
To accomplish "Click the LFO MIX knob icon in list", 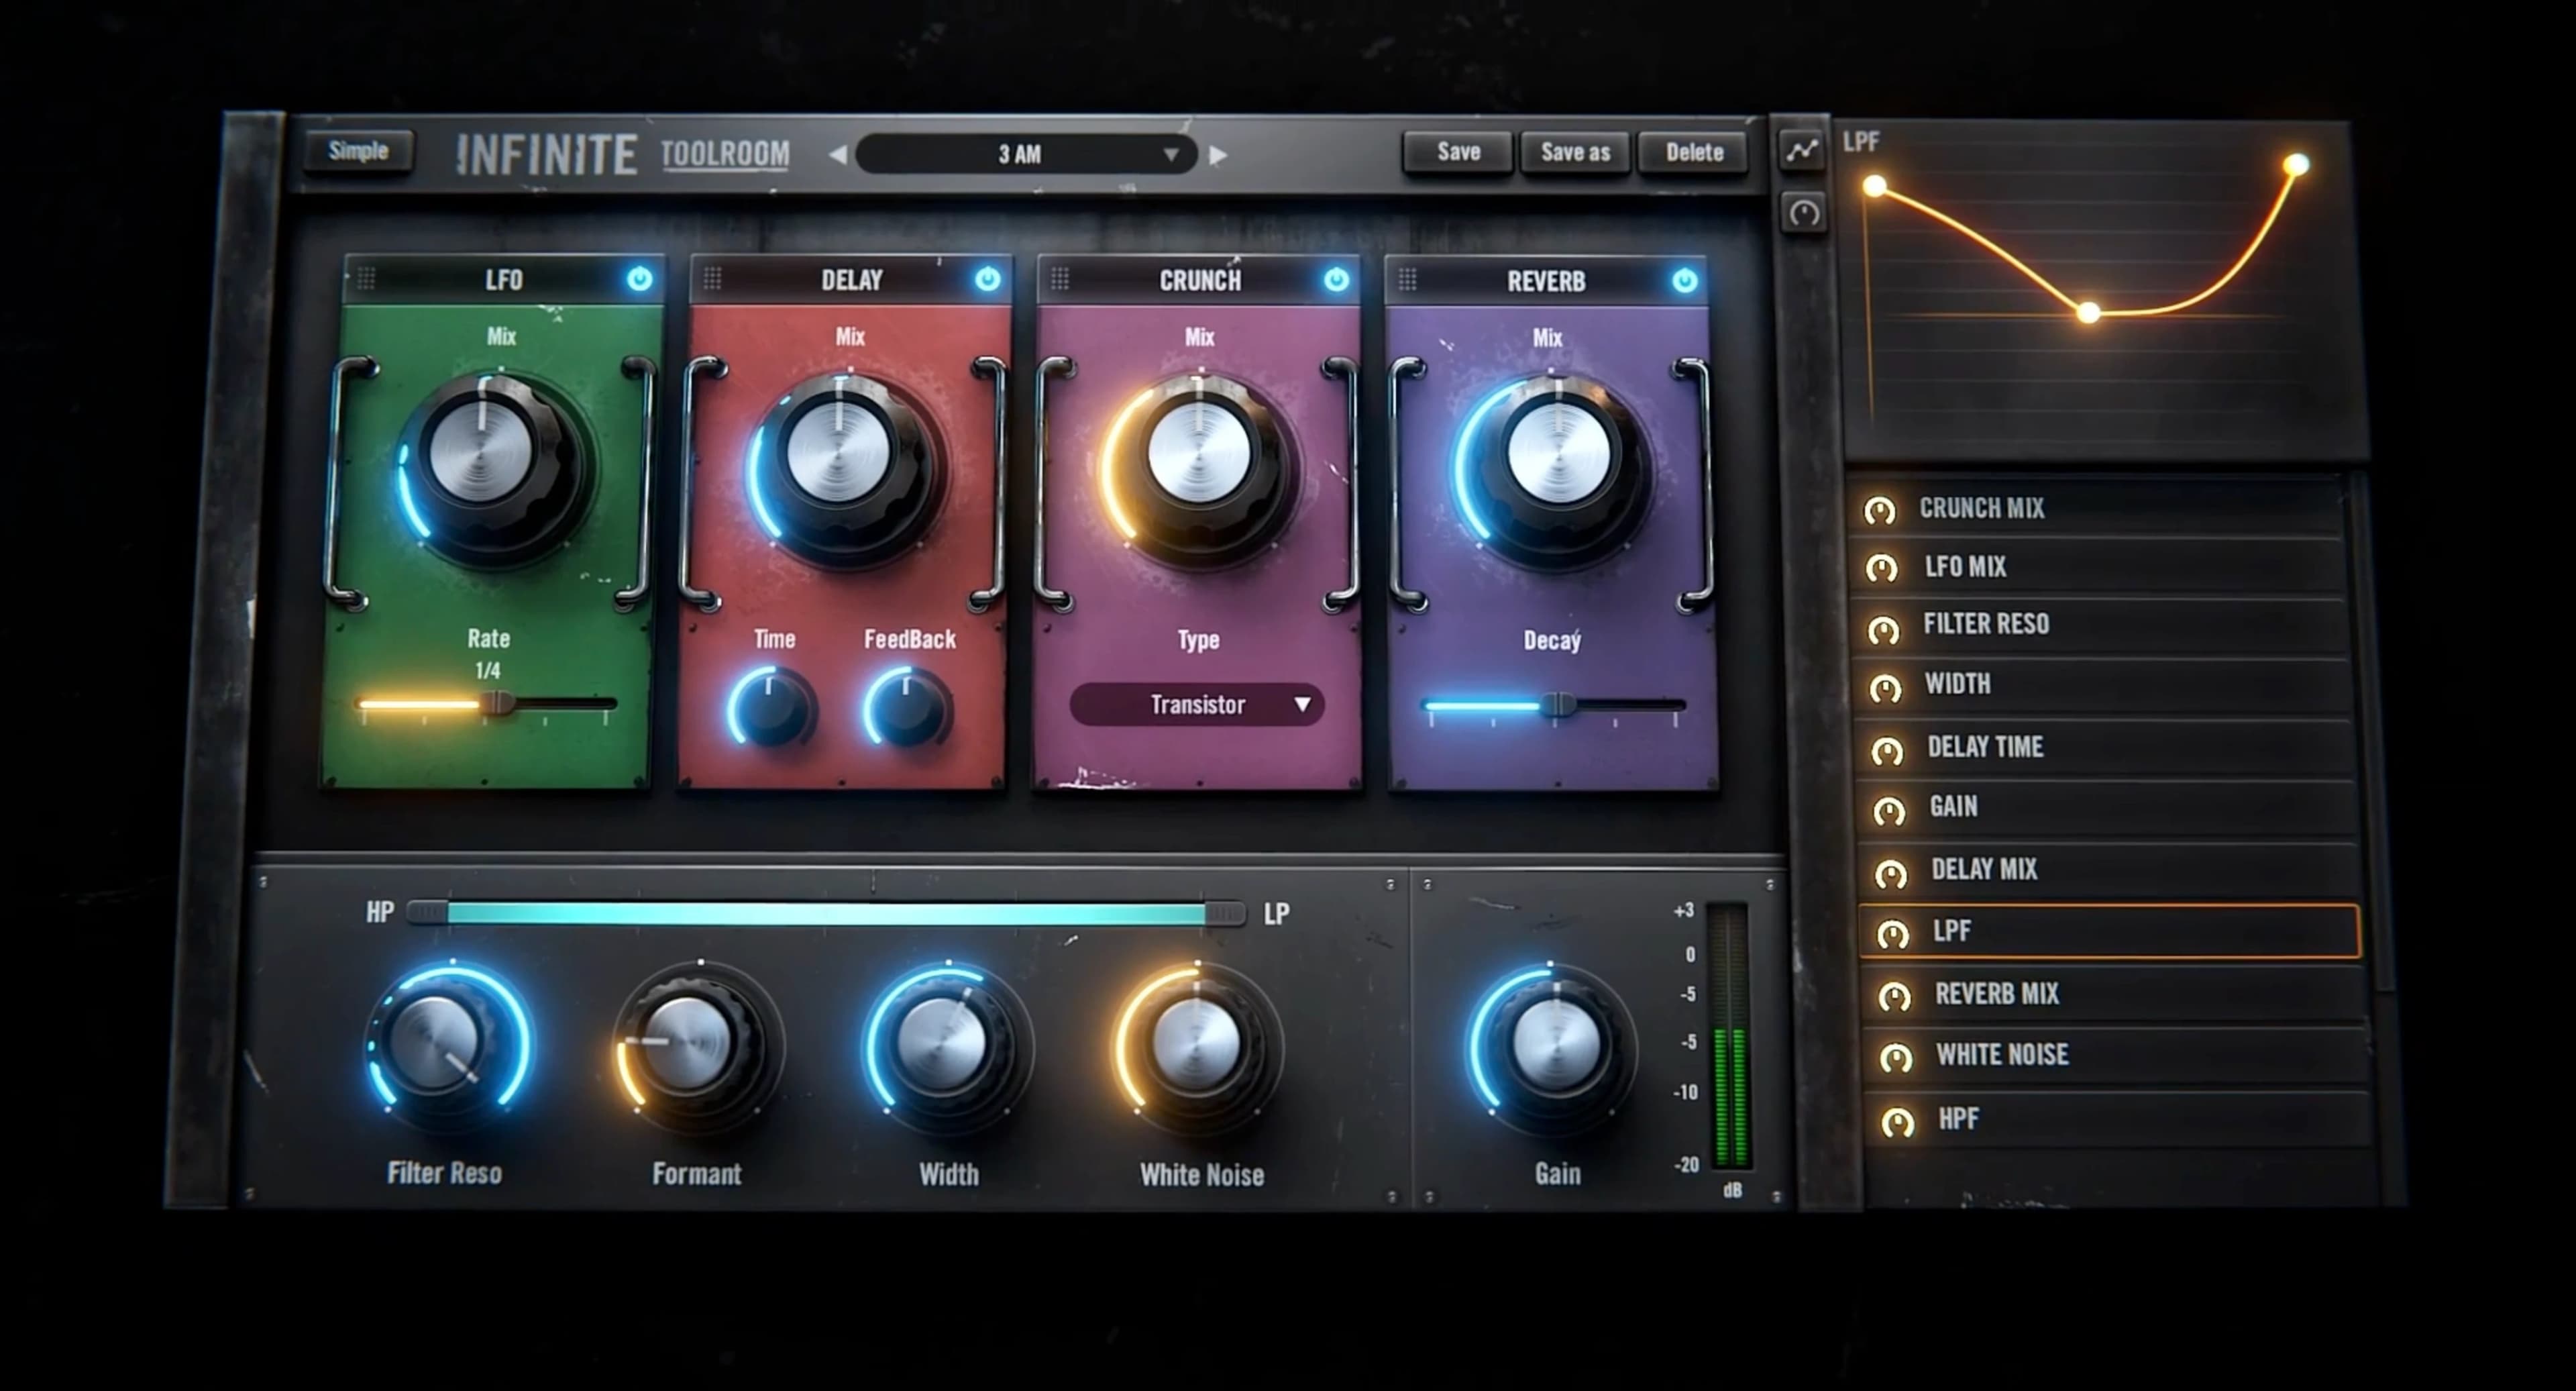I will pos(1882,569).
